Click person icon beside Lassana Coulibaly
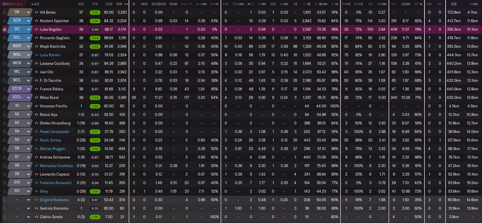The width and height of the screenshot is (482, 223). click(x=36, y=64)
